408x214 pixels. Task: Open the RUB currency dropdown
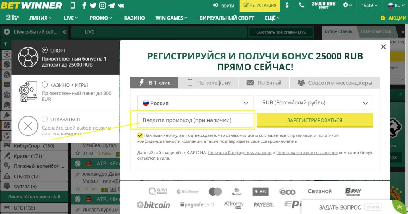(315, 103)
